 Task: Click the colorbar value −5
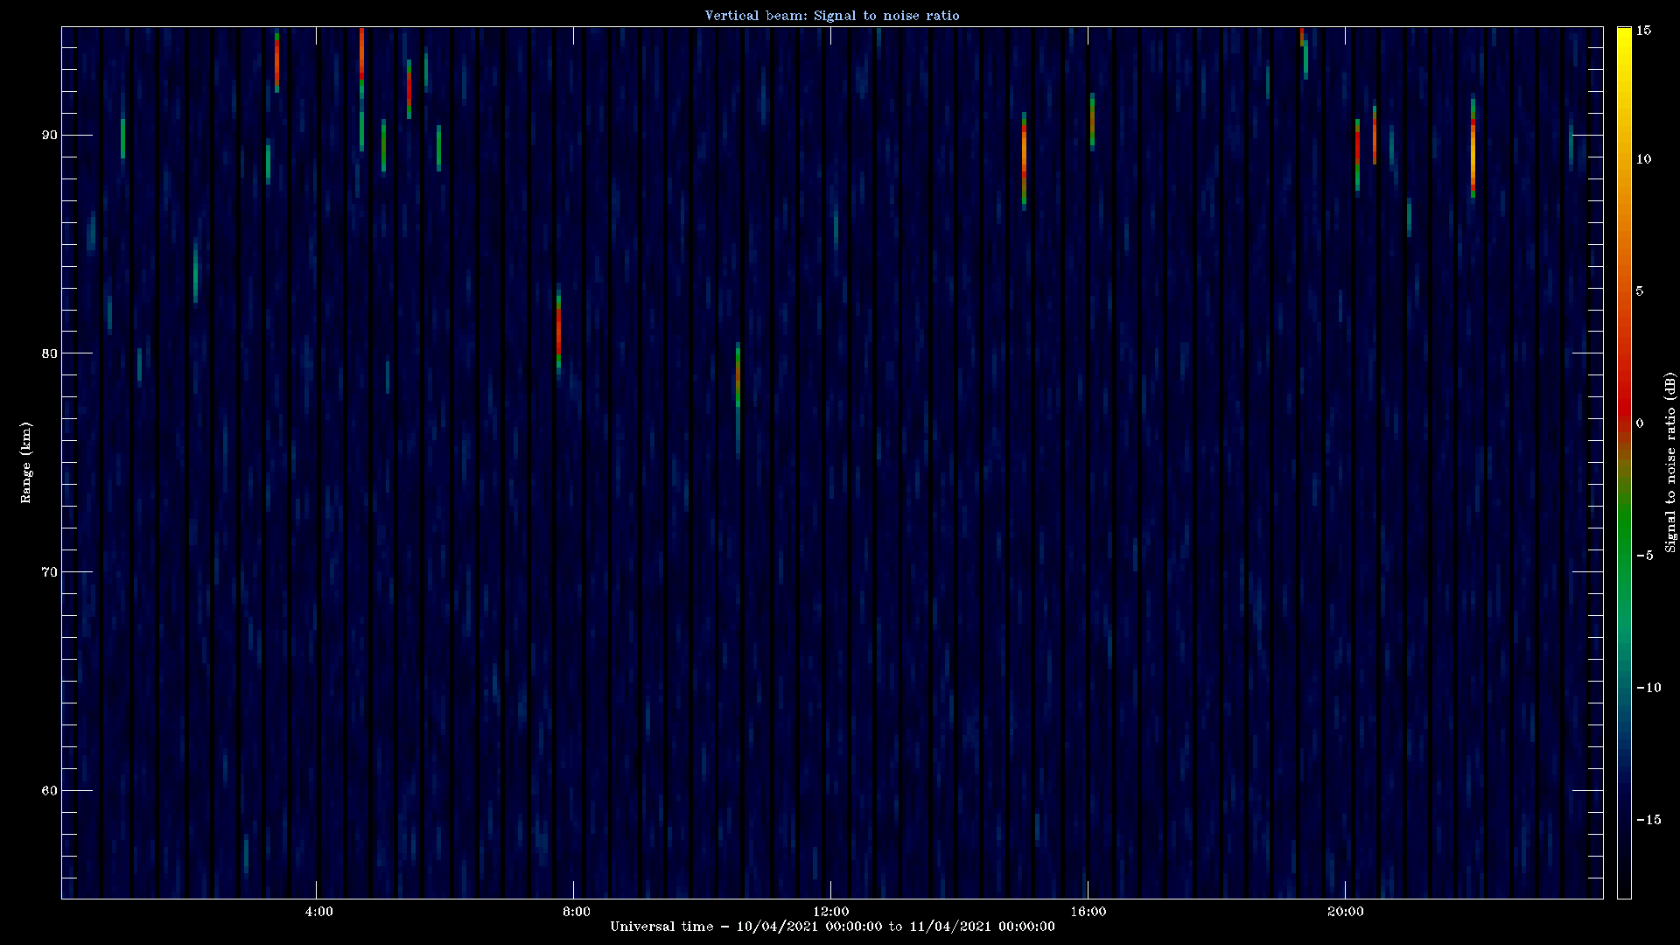tap(1644, 555)
